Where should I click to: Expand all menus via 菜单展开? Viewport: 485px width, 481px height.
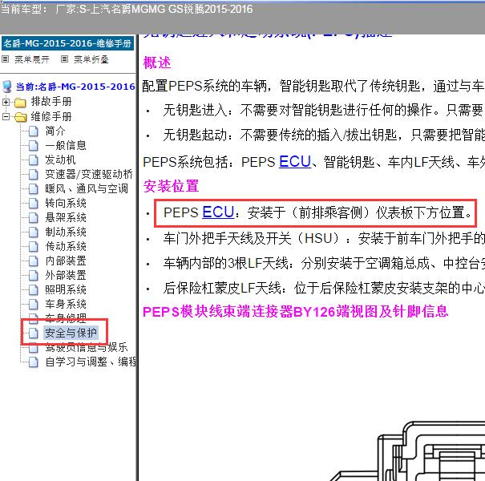coord(32,59)
